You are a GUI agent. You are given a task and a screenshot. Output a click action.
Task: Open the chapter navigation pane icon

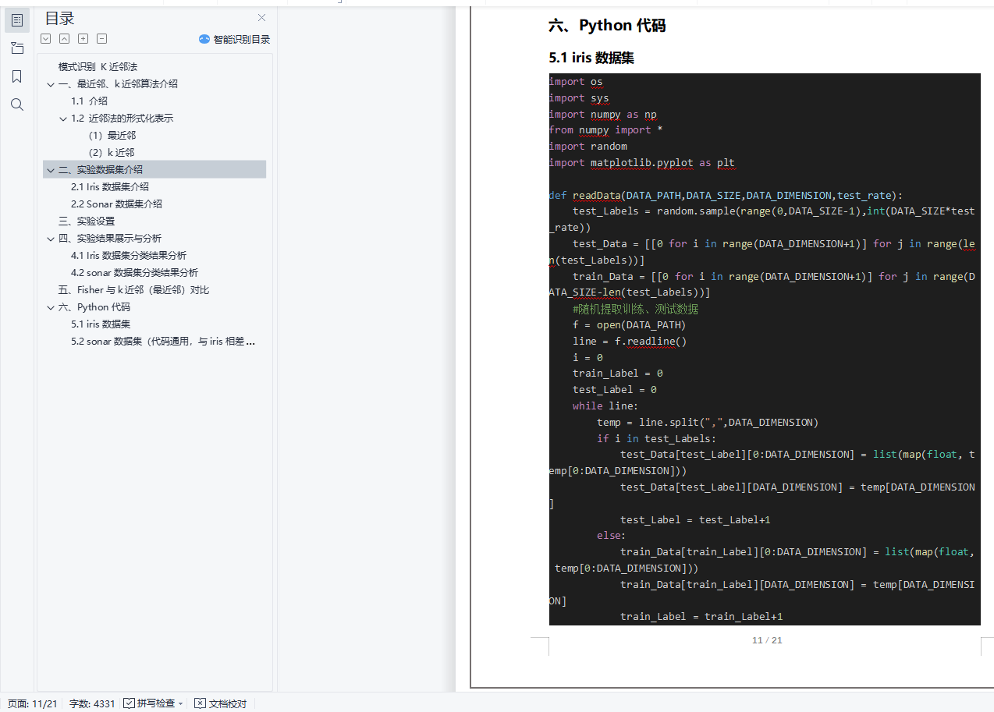[x=17, y=48]
